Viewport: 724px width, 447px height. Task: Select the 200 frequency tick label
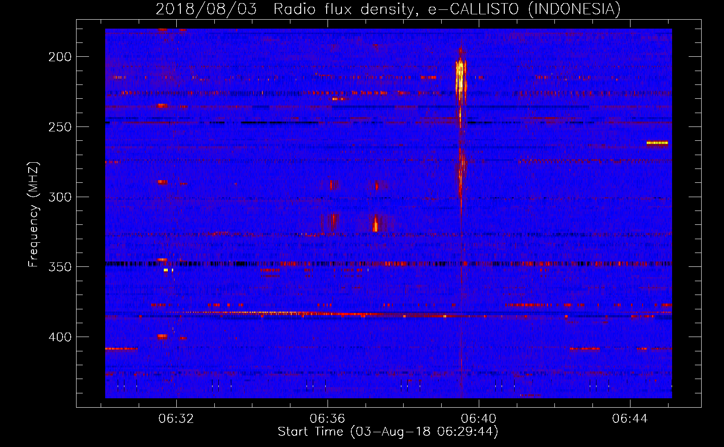point(60,57)
